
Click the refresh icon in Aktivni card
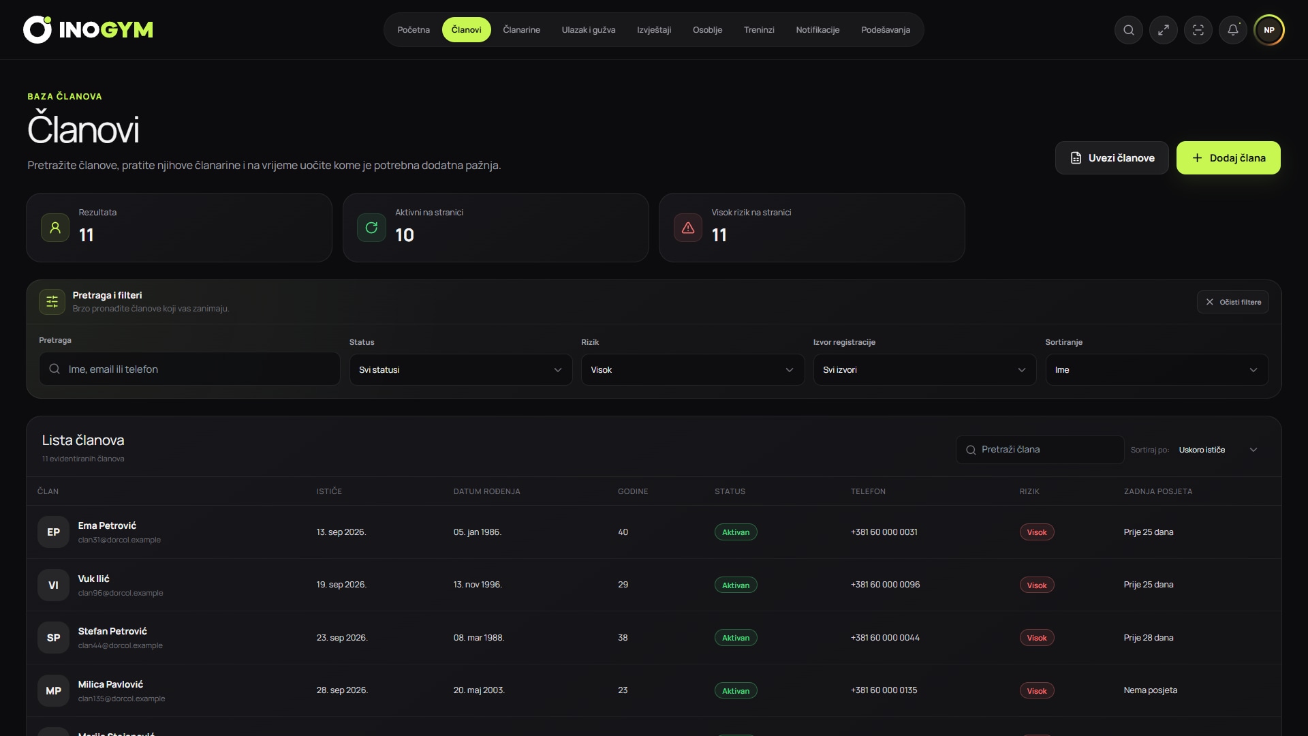[371, 228]
